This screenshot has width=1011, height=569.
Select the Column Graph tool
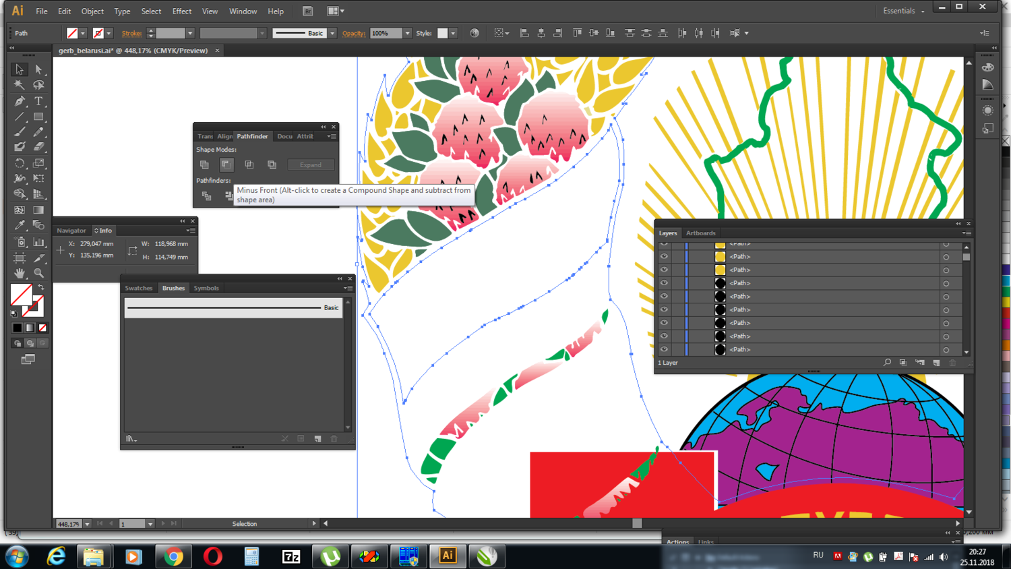[x=38, y=242]
